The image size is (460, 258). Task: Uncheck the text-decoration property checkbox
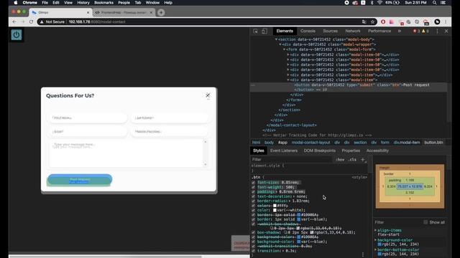click(x=253, y=196)
